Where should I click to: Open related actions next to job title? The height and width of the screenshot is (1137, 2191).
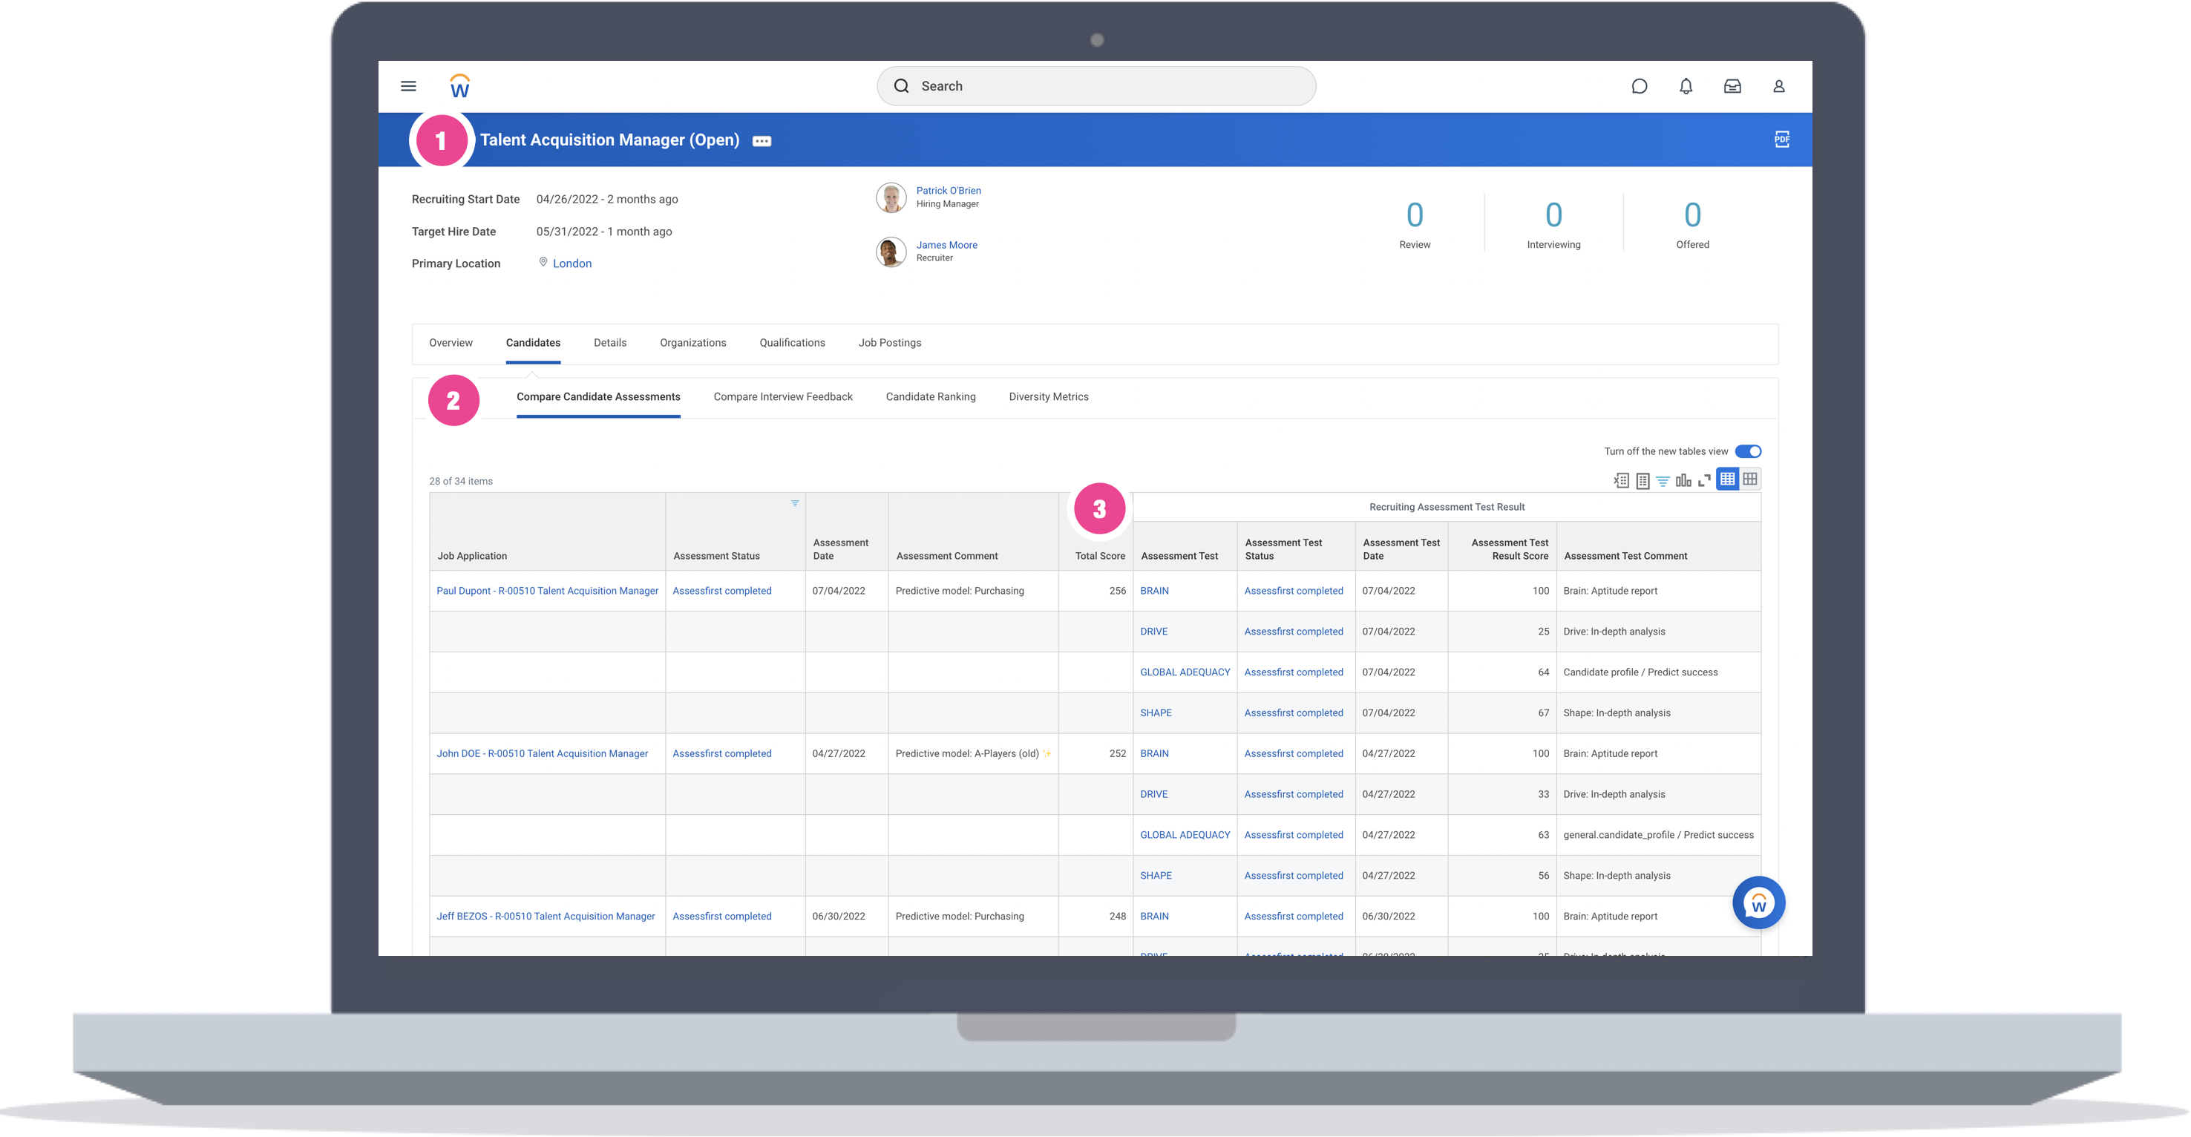[x=762, y=141]
